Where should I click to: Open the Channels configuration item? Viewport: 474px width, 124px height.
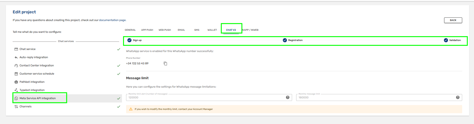[67, 107]
